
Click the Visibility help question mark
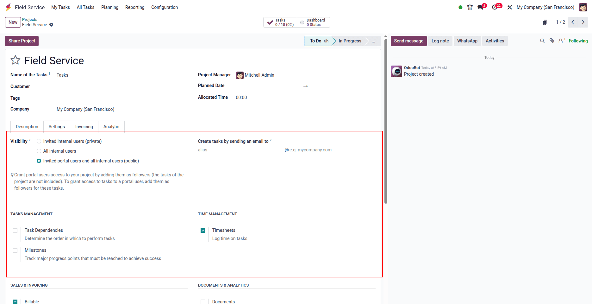(x=29, y=140)
